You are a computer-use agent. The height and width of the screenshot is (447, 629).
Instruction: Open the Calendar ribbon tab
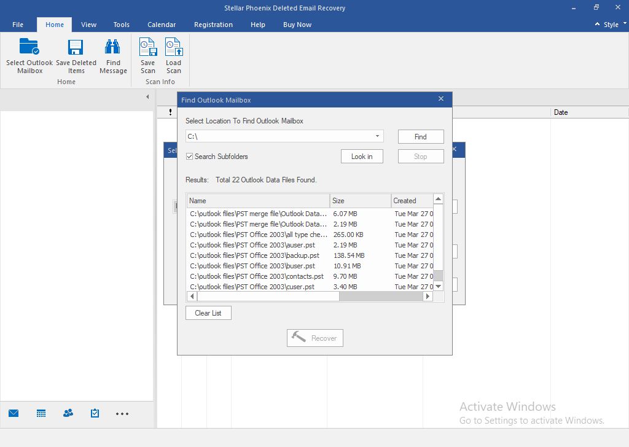tap(162, 25)
